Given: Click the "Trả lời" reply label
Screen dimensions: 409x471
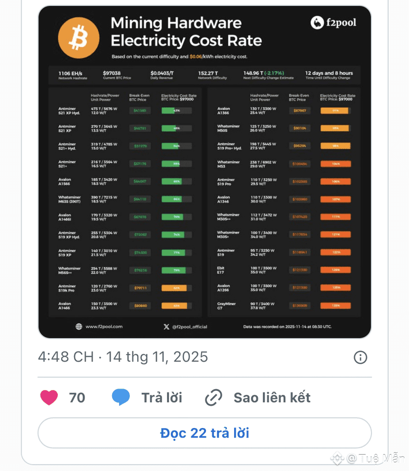Looking at the screenshot, I should [x=162, y=397].
